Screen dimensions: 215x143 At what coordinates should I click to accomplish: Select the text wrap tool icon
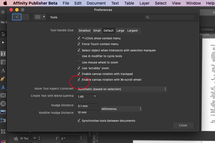tap(3, 120)
